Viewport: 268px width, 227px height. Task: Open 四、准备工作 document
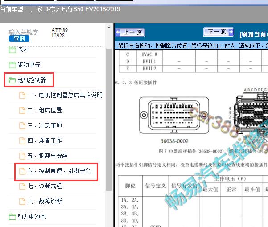click(x=45, y=140)
